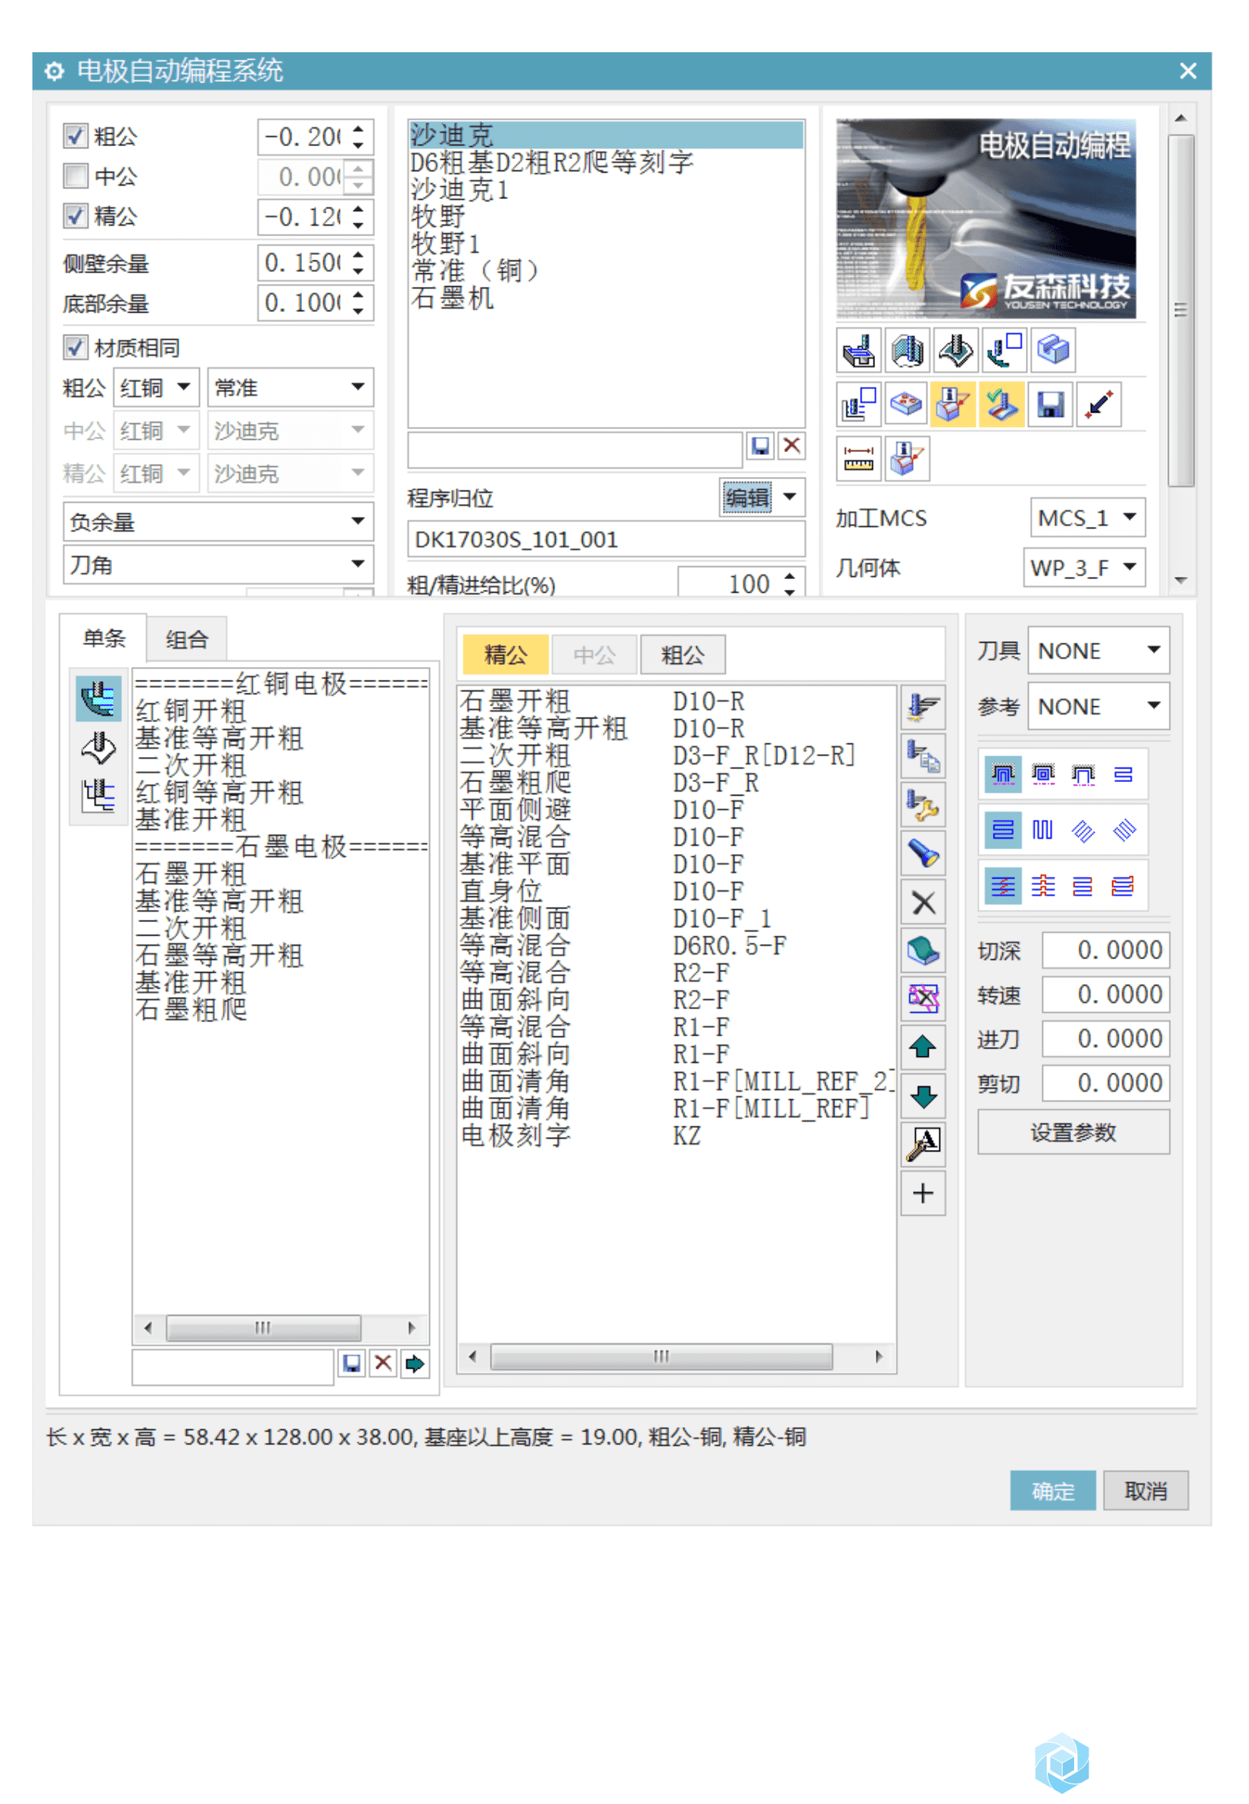The width and height of the screenshot is (1249, 1804).
Task: Open the 参考 NONE dropdown
Action: (1099, 706)
